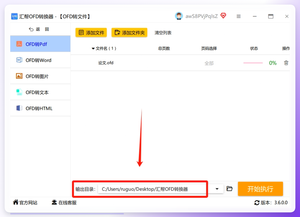This screenshot has width=300, height=217.
Task: Click the 添加文件 button
Action: 91,33
